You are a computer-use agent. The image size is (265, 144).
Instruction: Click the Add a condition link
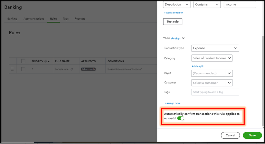(x=173, y=13)
